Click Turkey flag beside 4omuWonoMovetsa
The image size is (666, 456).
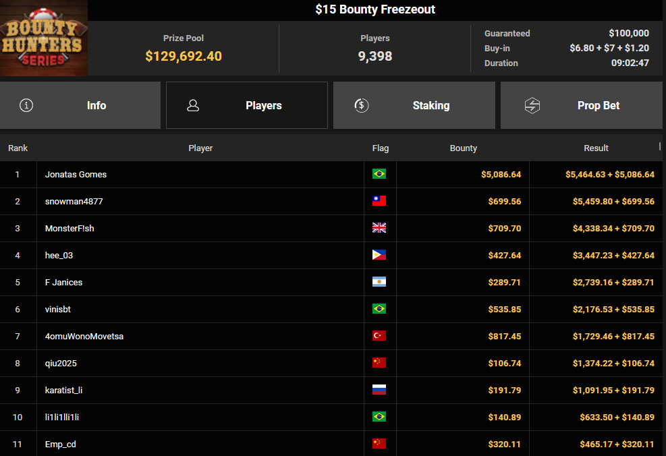tap(379, 336)
